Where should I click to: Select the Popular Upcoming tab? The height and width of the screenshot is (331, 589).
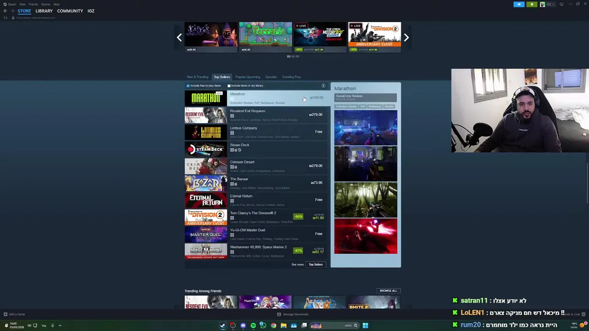[248, 77]
